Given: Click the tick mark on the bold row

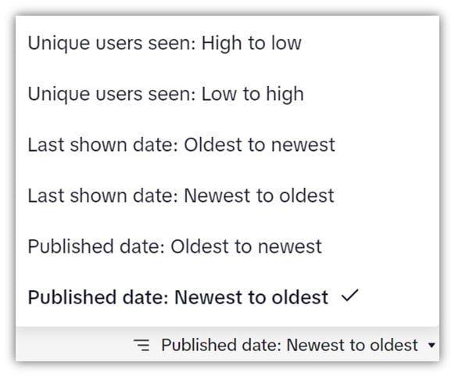Looking at the screenshot, I should (x=350, y=296).
